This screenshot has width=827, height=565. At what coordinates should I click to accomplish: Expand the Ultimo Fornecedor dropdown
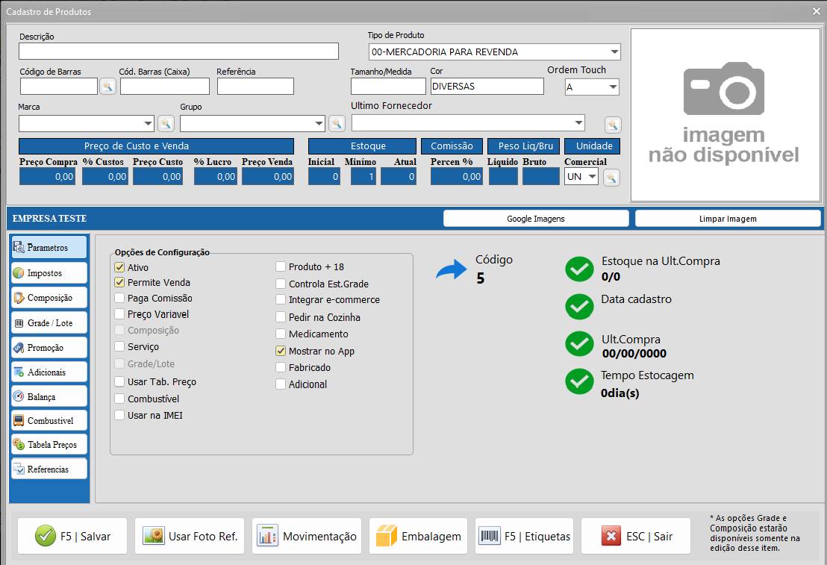pyautogui.click(x=579, y=123)
